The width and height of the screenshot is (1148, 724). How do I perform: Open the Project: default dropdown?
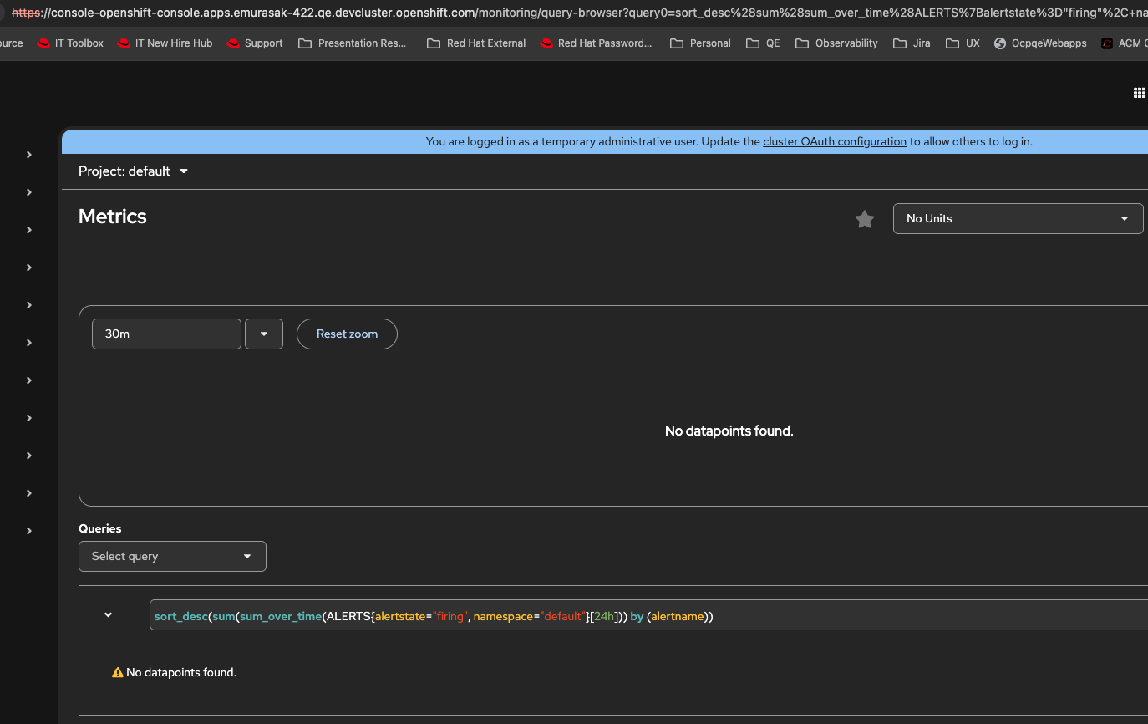click(x=134, y=171)
